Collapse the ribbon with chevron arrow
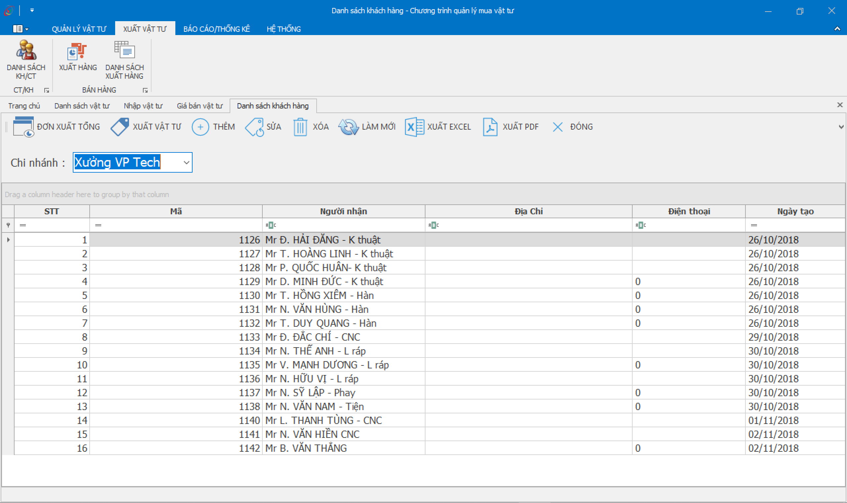 tap(837, 29)
